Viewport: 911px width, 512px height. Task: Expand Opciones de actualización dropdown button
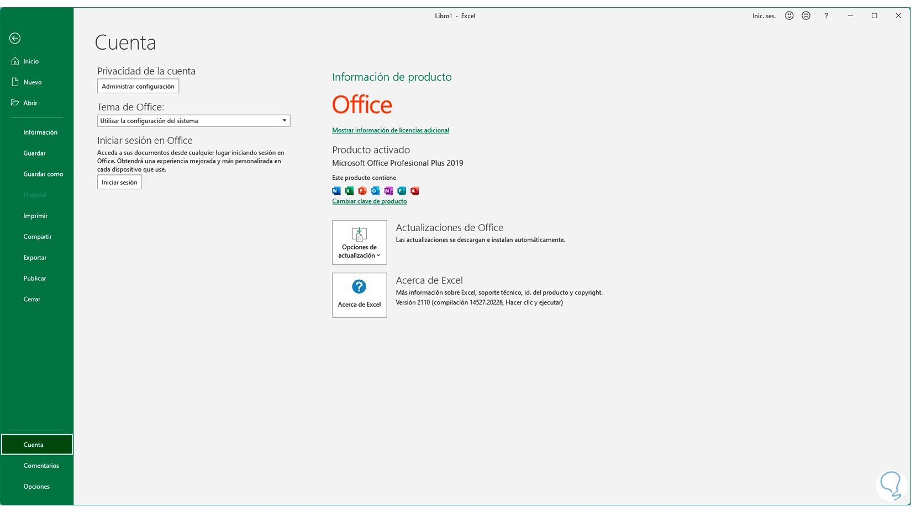tap(360, 242)
